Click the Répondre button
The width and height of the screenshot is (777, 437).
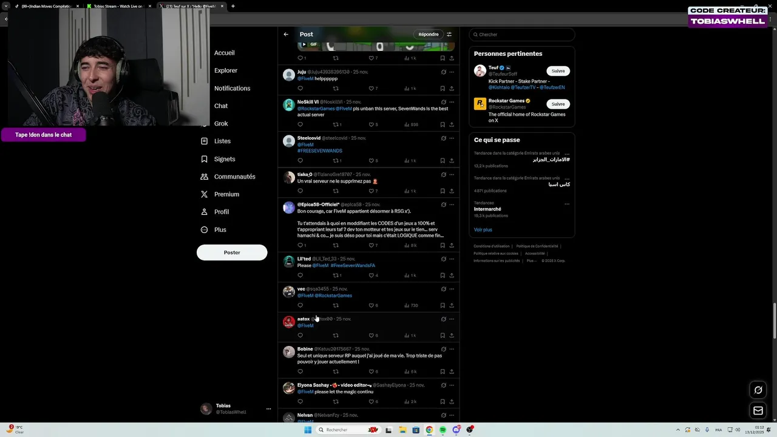click(429, 35)
